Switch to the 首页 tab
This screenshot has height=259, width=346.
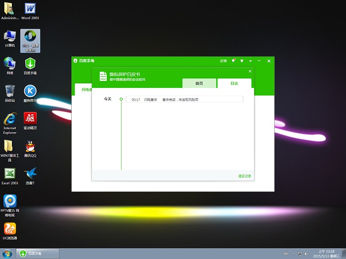coord(199,83)
